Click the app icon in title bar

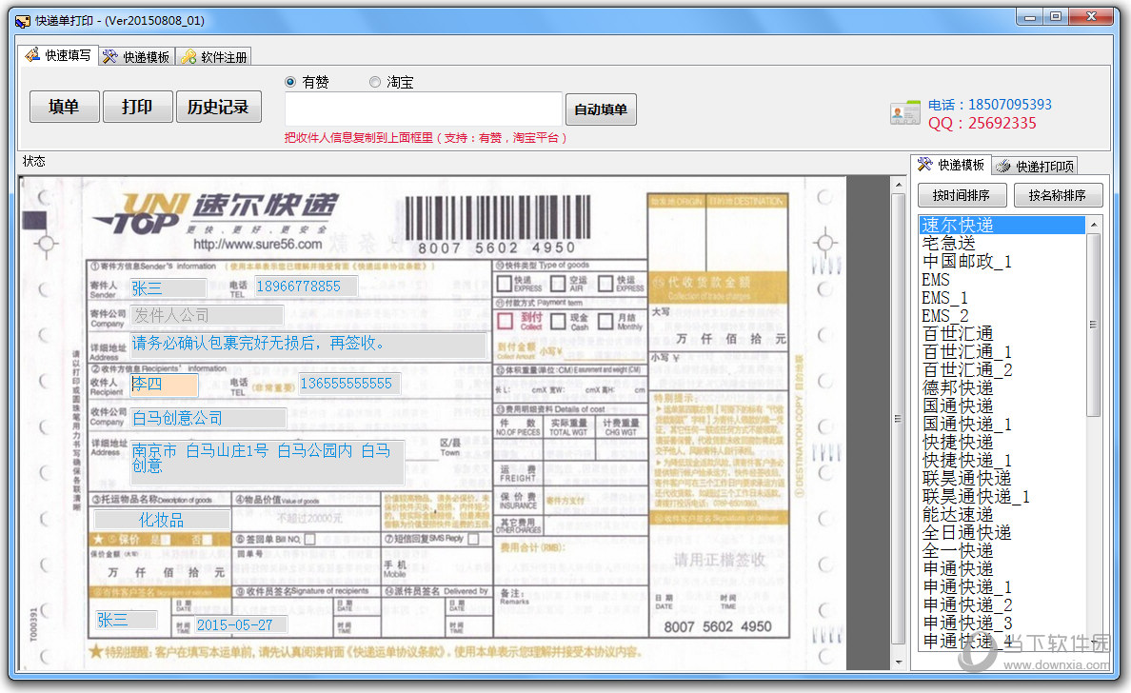click(23, 21)
